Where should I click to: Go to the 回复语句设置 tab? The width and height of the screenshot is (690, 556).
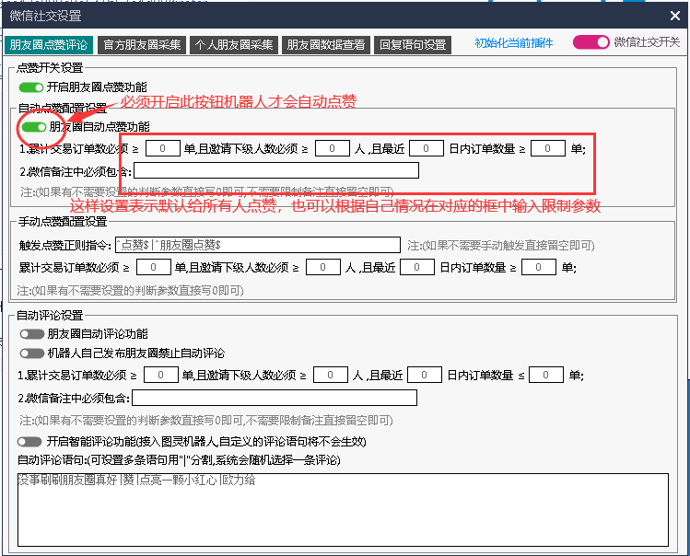(414, 44)
